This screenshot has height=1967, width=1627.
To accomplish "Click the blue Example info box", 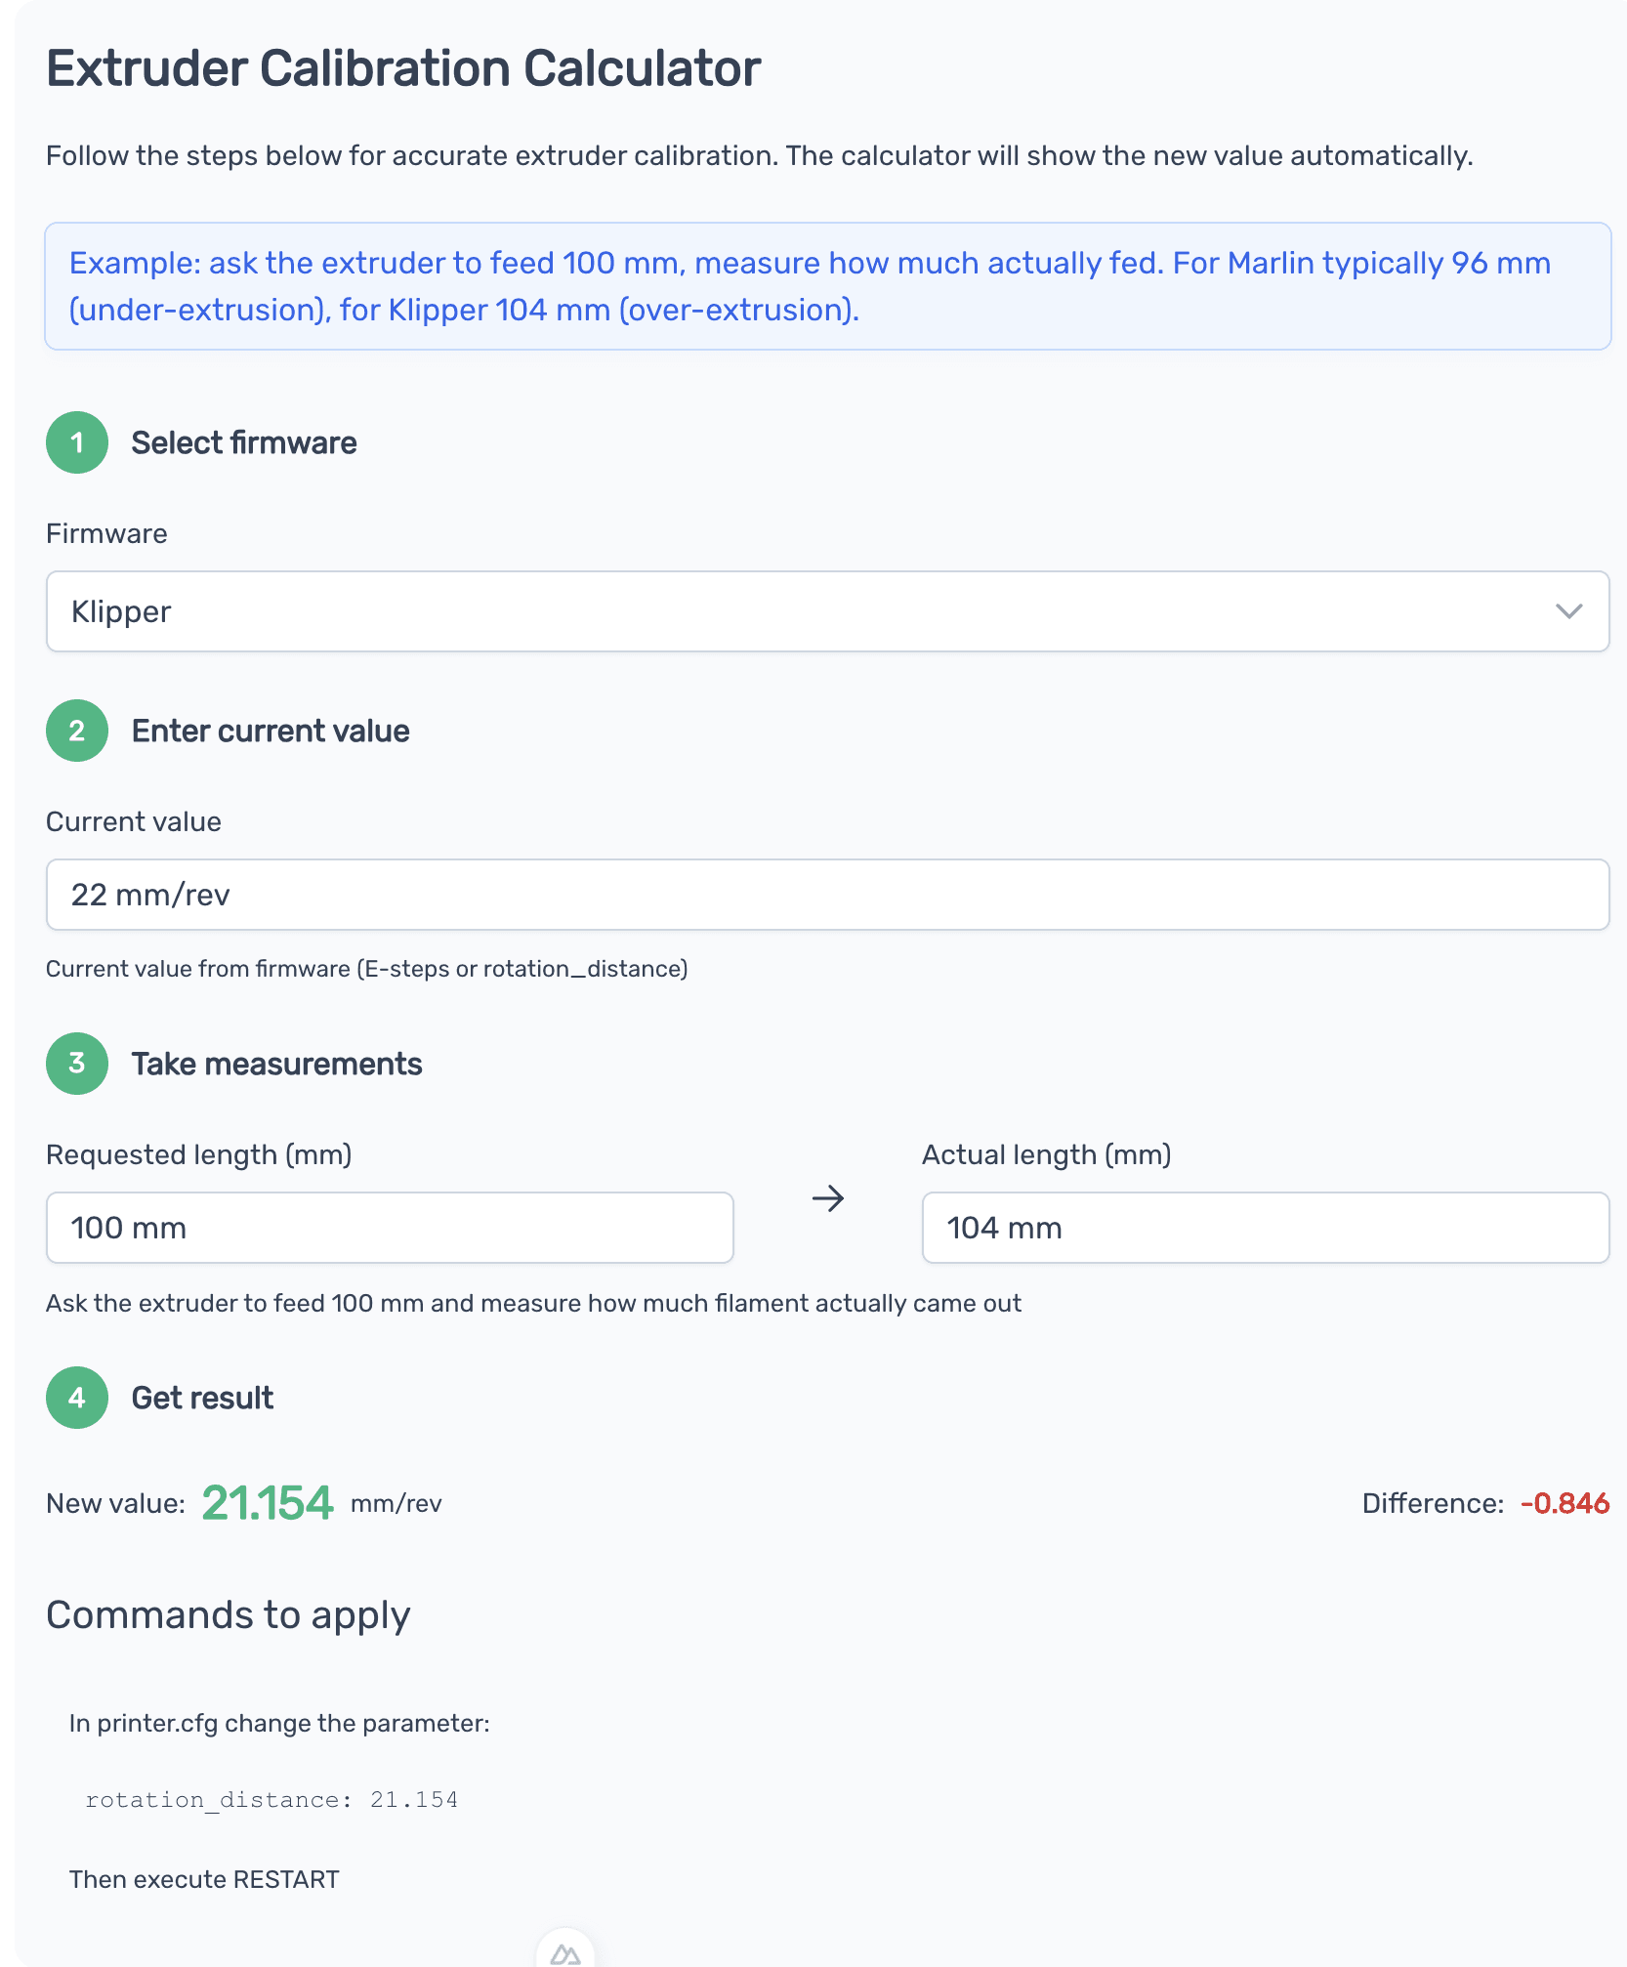I will coord(827,286).
